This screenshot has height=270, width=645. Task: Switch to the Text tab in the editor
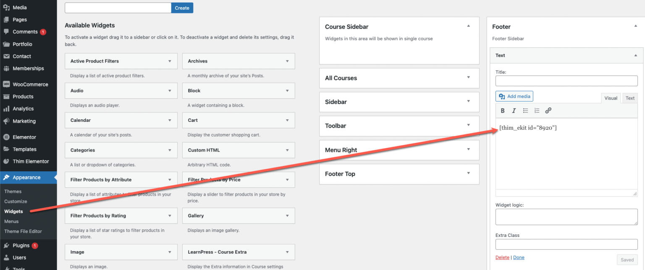tap(629, 98)
